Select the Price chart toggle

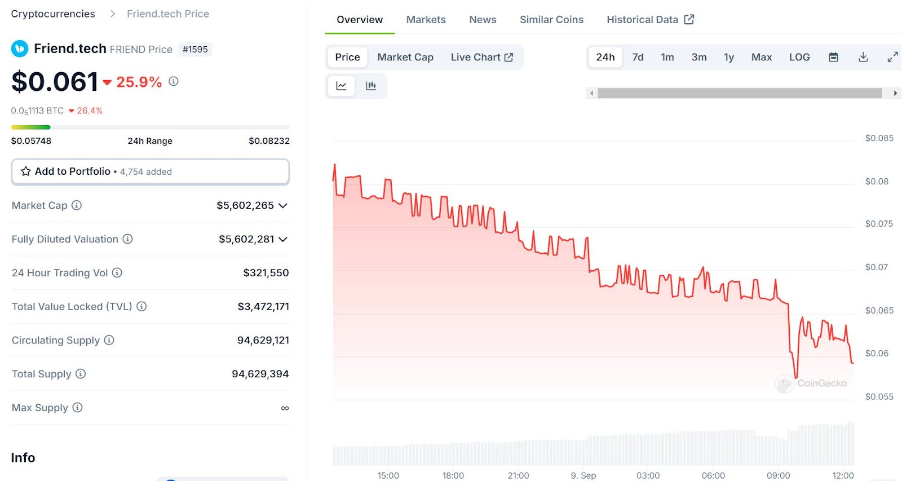tap(347, 57)
